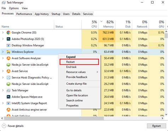Sort by the Network column header

[140, 24]
